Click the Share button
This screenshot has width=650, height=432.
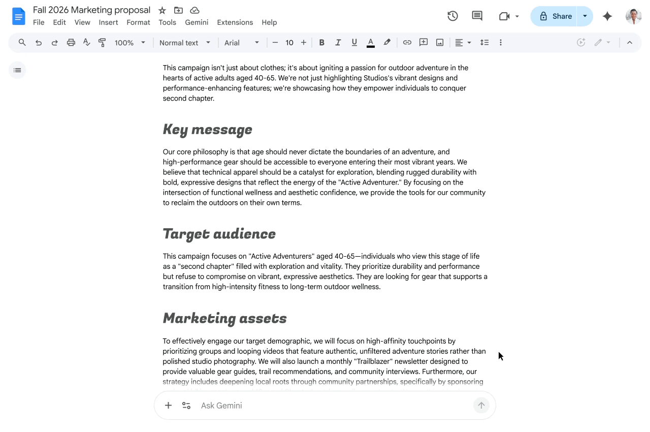pyautogui.click(x=555, y=16)
